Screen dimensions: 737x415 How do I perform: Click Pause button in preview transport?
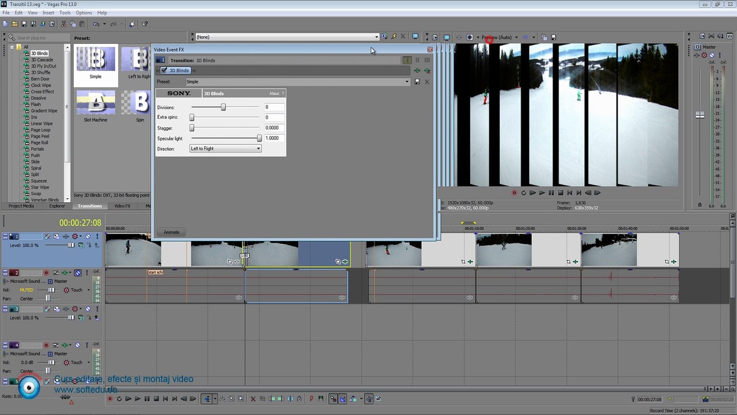click(x=551, y=193)
